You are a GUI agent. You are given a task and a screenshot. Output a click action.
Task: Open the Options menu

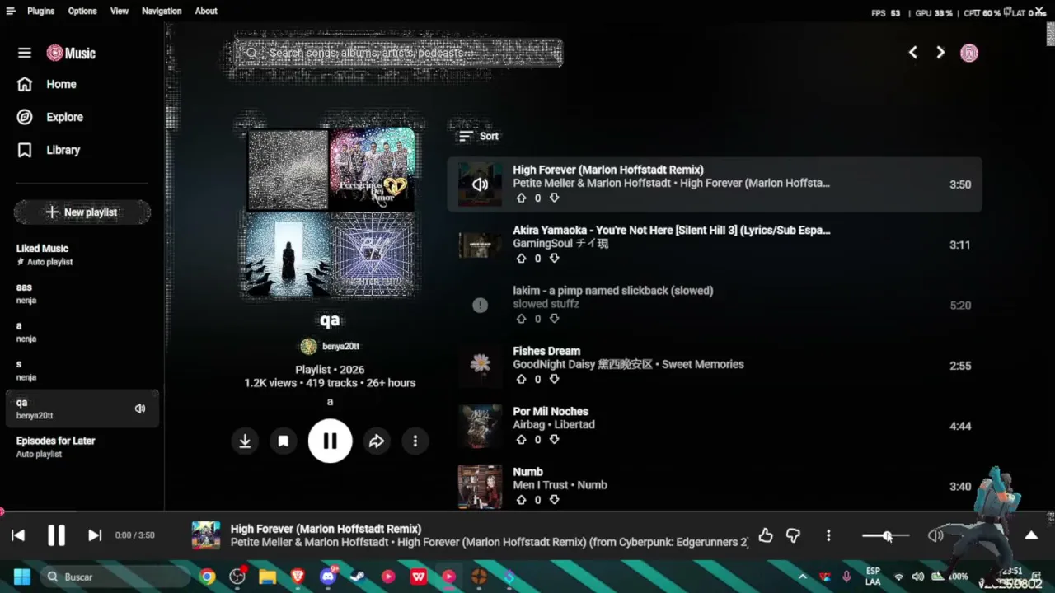[82, 11]
